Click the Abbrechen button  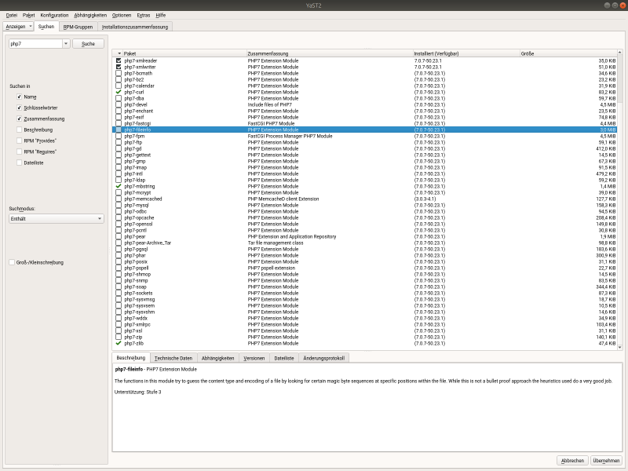tap(572, 461)
